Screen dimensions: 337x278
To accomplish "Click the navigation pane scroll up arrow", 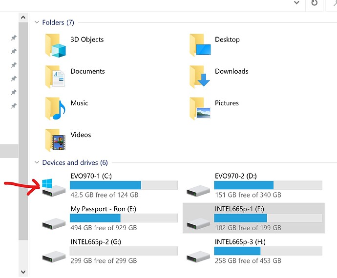I will tap(23, 18).
